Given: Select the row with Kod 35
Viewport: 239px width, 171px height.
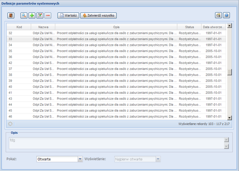Looking at the screenshot, I should tap(116, 51).
